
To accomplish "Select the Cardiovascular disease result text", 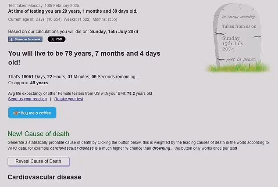I will pyautogui.click(x=44, y=177).
